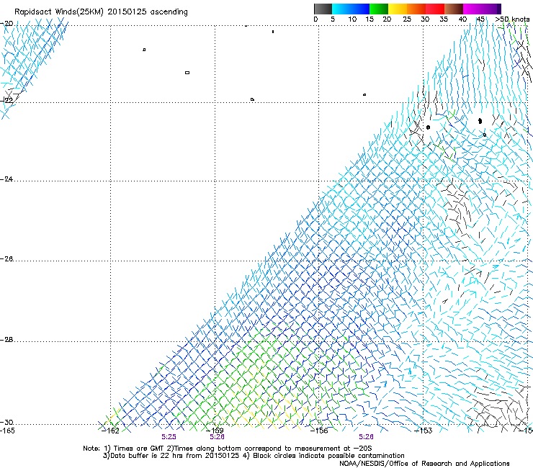Click the island outline just above -22 near -158

click(252, 99)
